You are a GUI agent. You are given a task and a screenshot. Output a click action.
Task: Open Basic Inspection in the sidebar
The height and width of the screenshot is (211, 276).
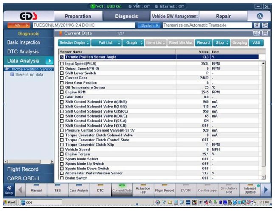pos(24,42)
